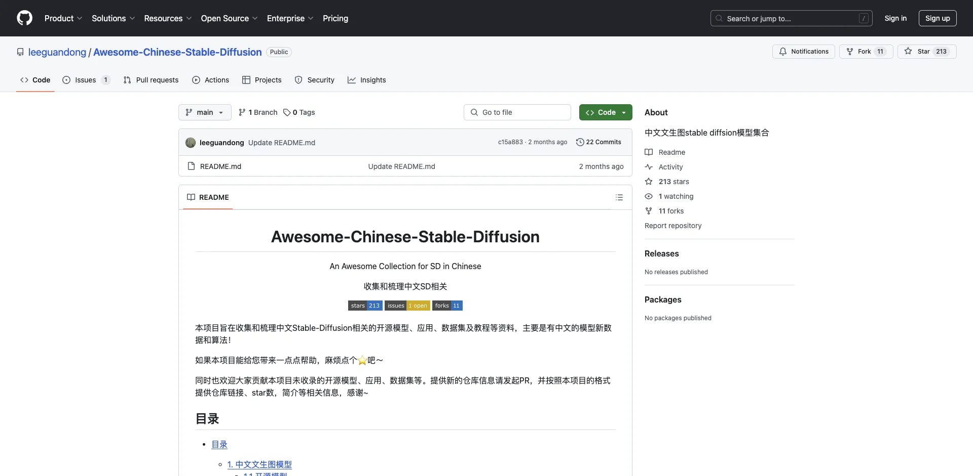The height and width of the screenshot is (476, 973).
Task: Expand the Enterprise menu
Action: pos(290,18)
